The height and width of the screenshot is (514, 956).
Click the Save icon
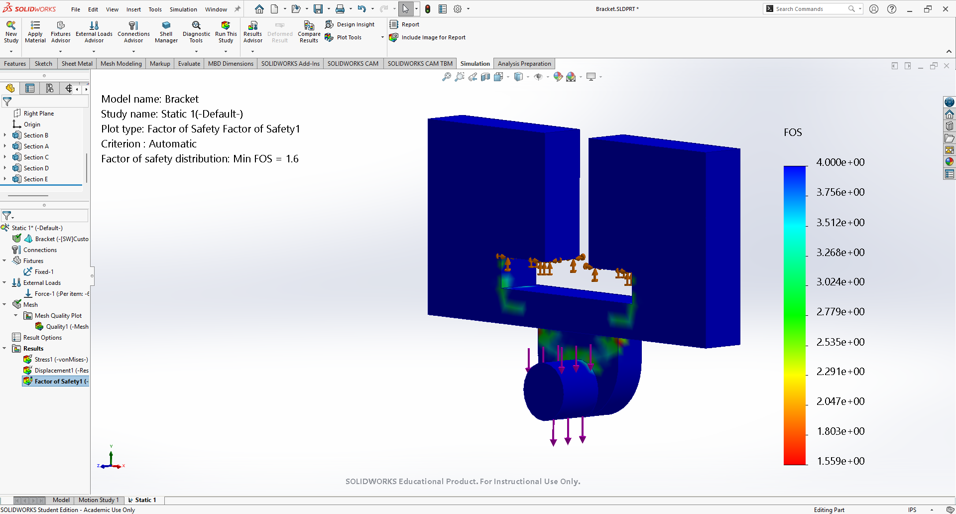(x=318, y=9)
